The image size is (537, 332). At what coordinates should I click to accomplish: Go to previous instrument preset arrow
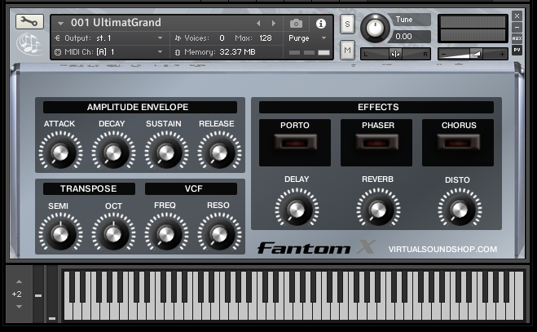coord(259,24)
